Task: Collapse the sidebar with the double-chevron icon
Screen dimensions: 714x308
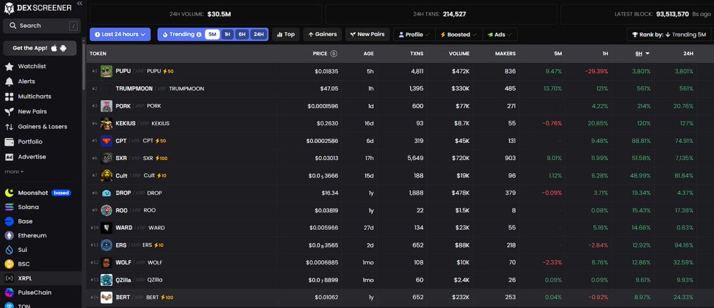Action: tap(79, 4)
